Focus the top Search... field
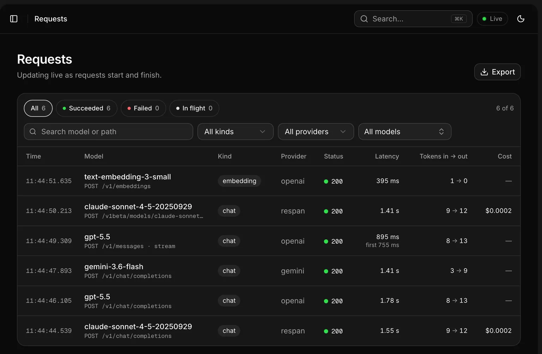Image resolution: width=542 pixels, height=354 pixels. tap(413, 19)
